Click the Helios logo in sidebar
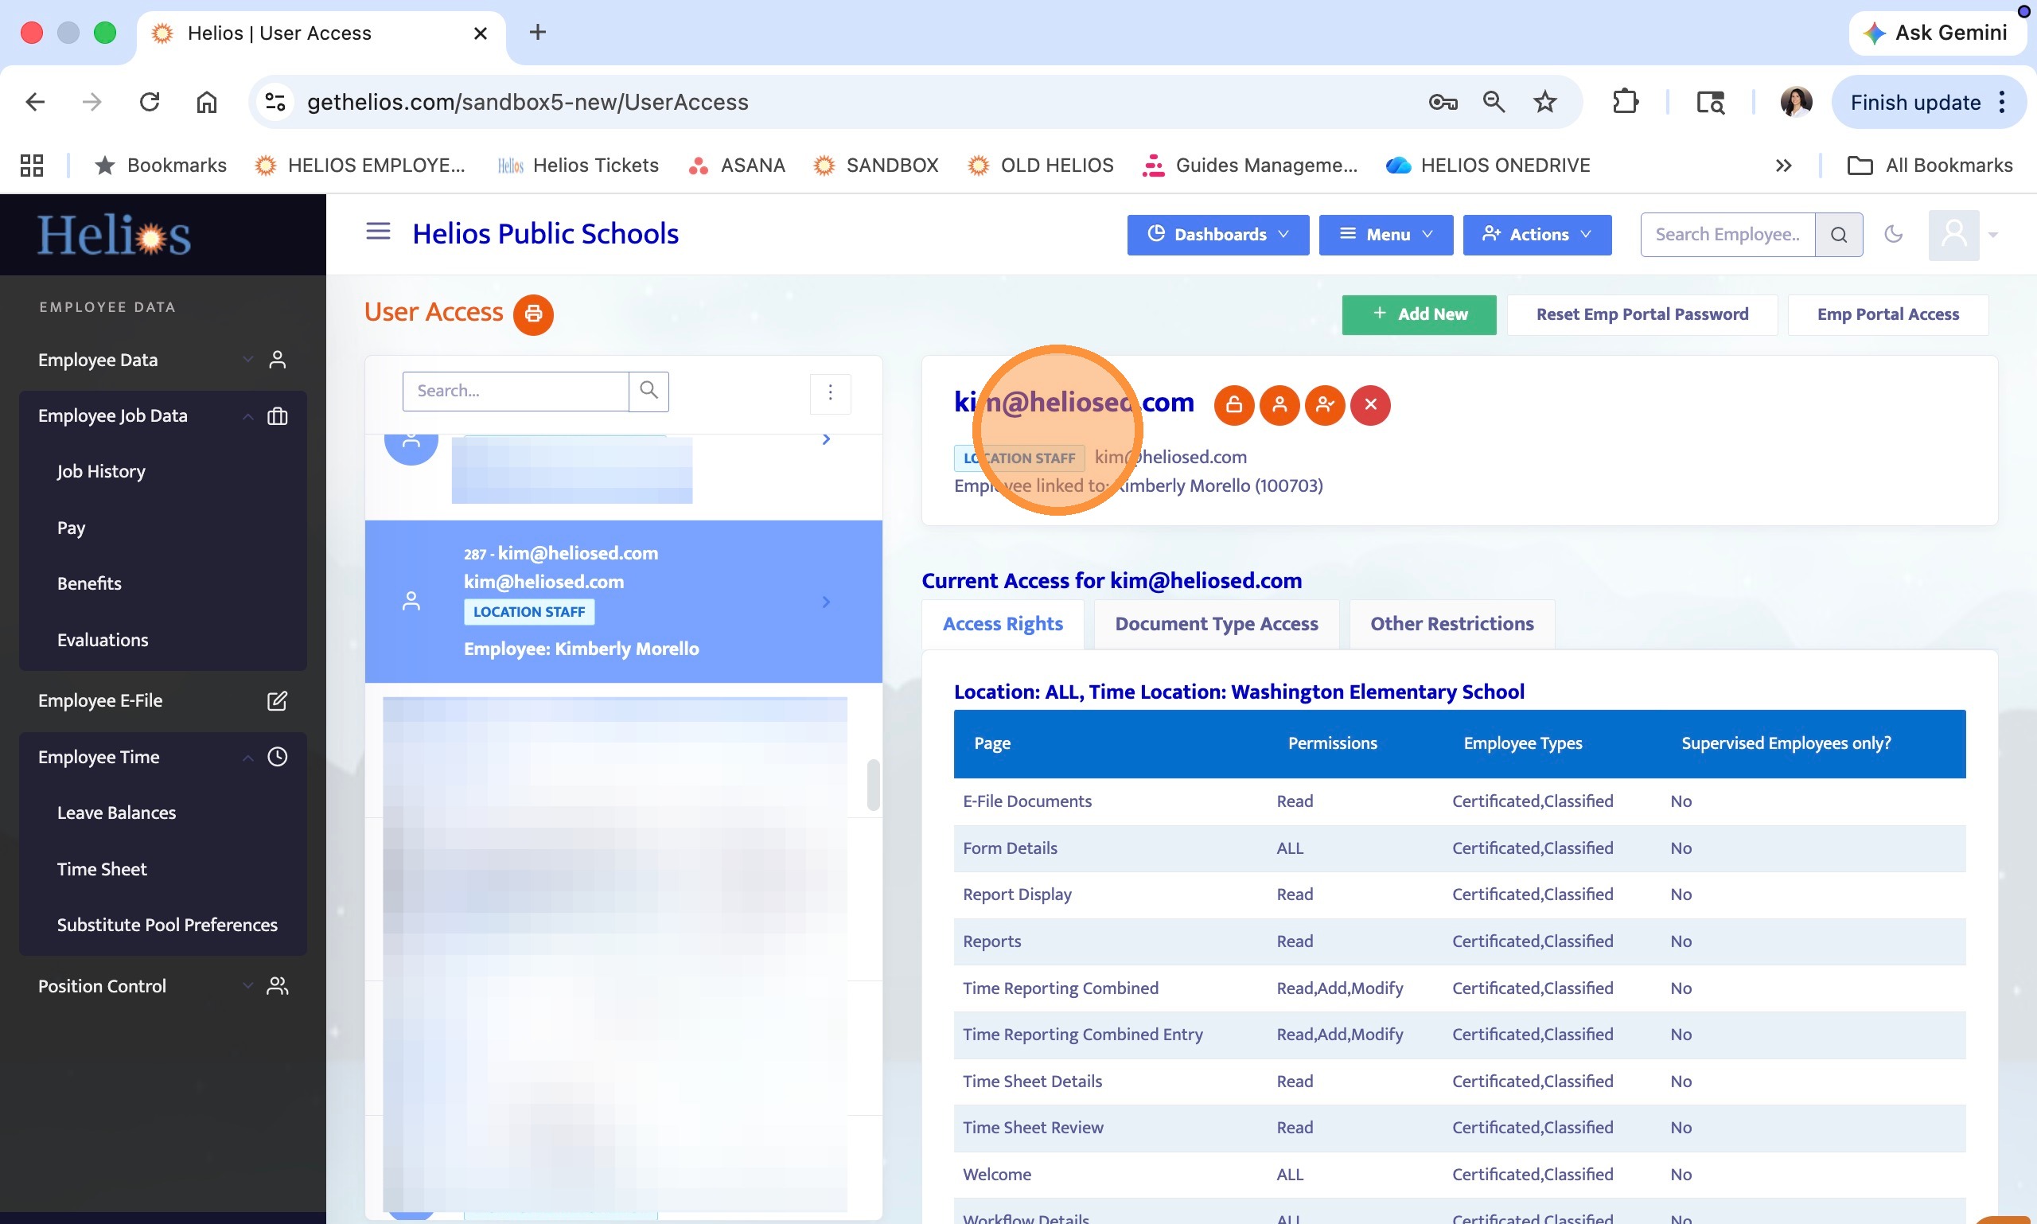The height and width of the screenshot is (1224, 2037). coord(114,236)
